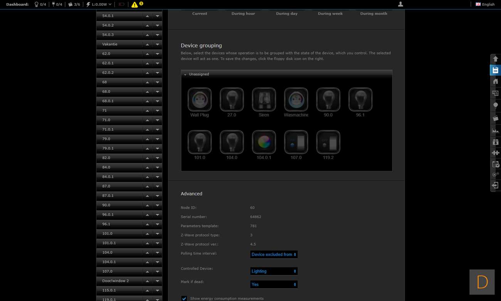Open the home icon in right sidebar
This screenshot has width=501, height=301.
click(495, 81)
